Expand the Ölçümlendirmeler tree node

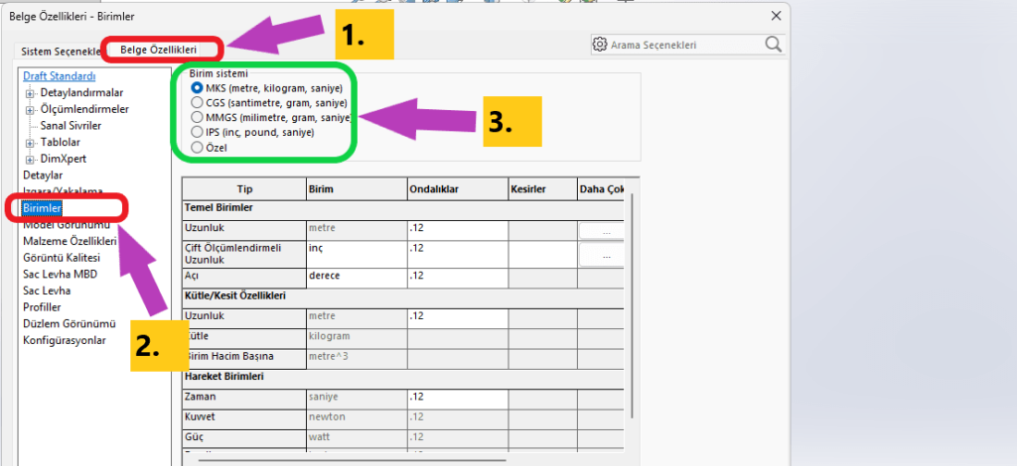pos(30,109)
